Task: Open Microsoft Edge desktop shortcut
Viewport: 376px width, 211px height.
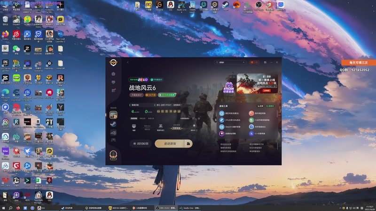Action: click(x=5, y=95)
